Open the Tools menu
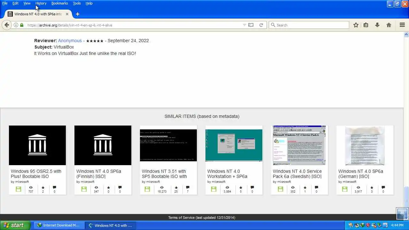Viewport: 409px width, 230px height. click(x=77, y=3)
